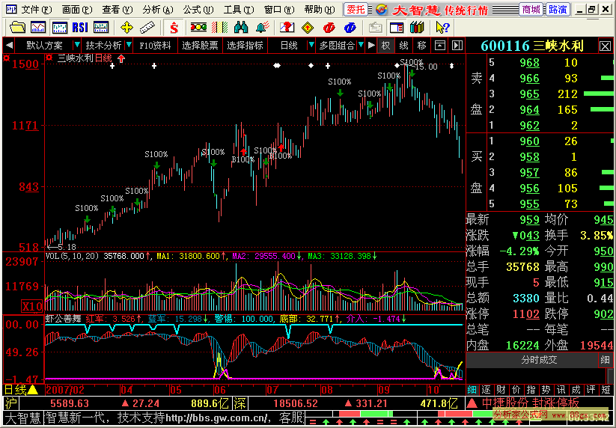The width and height of the screenshot is (616, 428).
Task: Toggle the 权 adjustment button
Action: (385, 46)
